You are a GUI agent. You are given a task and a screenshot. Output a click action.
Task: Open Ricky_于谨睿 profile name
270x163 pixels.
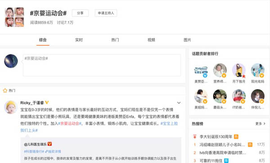[x=32, y=103]
